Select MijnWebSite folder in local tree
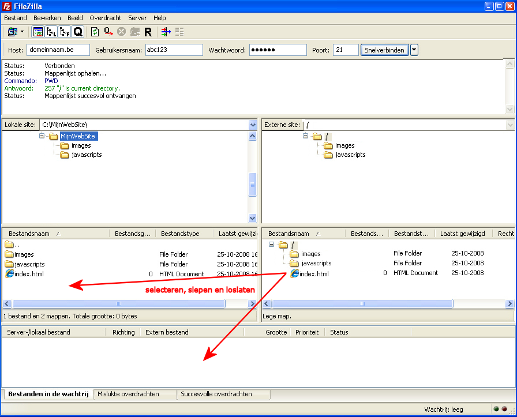This screenshot has width=517, height=417. tap(78, 136)
